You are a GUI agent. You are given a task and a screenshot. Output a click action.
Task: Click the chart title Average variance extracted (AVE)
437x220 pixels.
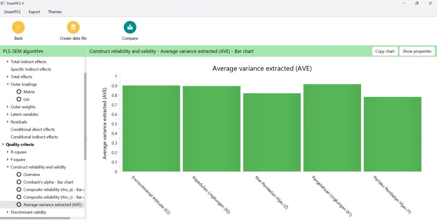click(262, 69)
